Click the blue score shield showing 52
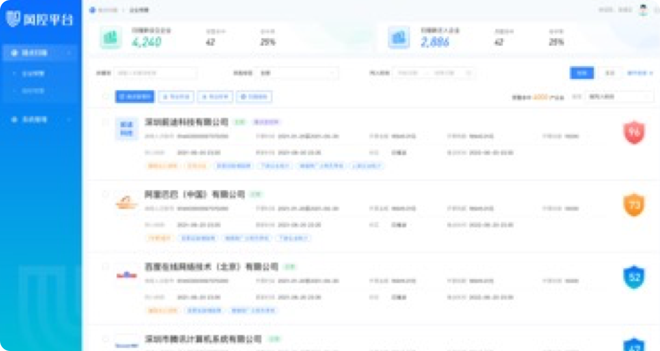Viewport: 660px width, 351px height. (634, 277)
